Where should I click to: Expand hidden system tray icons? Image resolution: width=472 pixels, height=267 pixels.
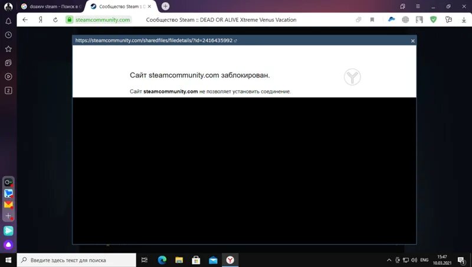click(389, 260)
